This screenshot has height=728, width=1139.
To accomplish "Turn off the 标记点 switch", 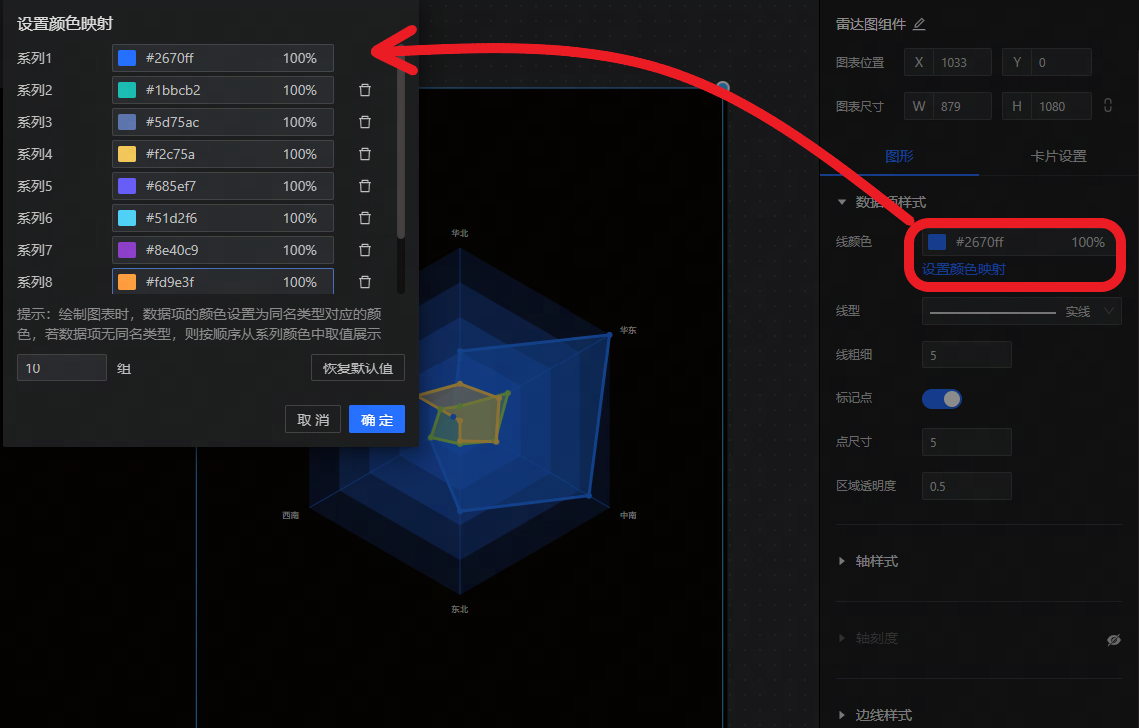I will tap(941, 399).
